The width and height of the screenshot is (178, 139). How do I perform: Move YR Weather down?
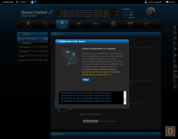46,48
